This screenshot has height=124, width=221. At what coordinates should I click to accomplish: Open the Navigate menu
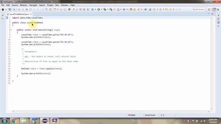click(x=33, y=5)
